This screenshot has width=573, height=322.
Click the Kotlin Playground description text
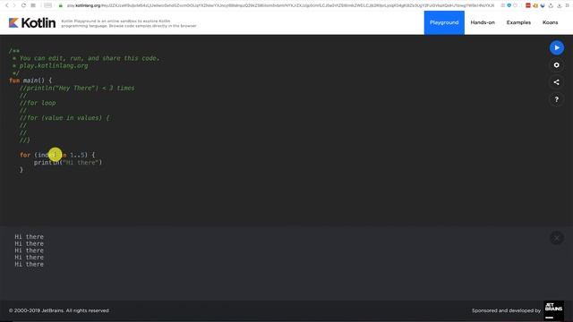coord(129,23)
